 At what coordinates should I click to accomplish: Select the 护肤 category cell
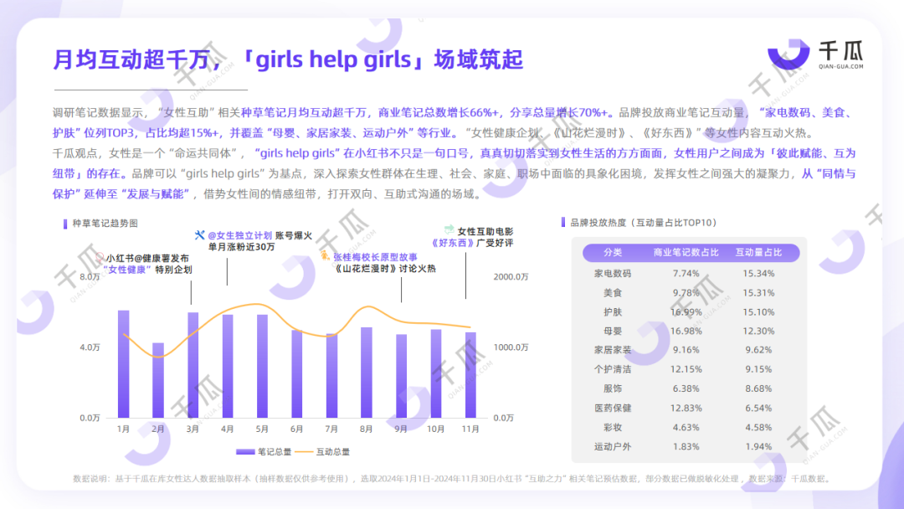pyautogui.click(x=612, y=312)
